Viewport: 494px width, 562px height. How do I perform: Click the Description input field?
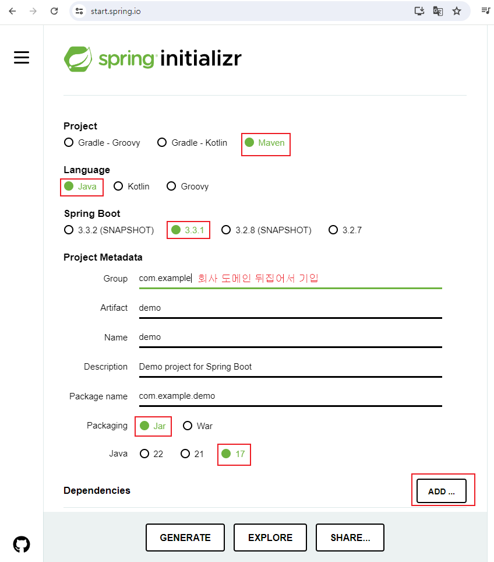pyautogui.click(x=291, y=367)
